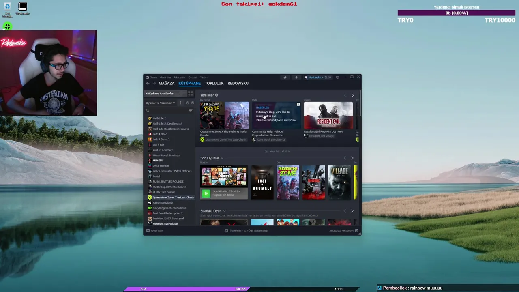Toggle the library grid collections view icon
Screen dimensions: 519x292
pos(191,94)
